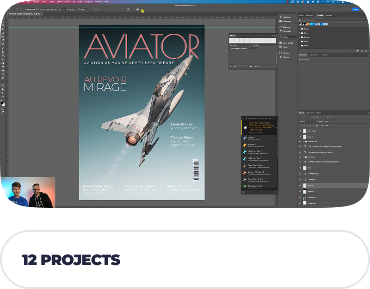370x289 pixels.
Task: Expand the Bottom Text layer group
Action: coord(303,142)
